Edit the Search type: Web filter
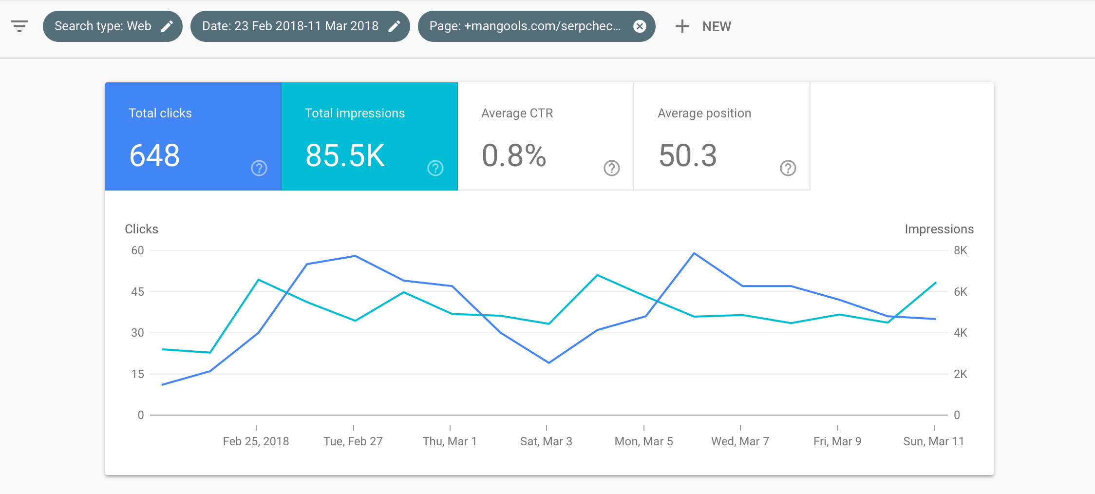1095x494 pixels. [167, 26]
